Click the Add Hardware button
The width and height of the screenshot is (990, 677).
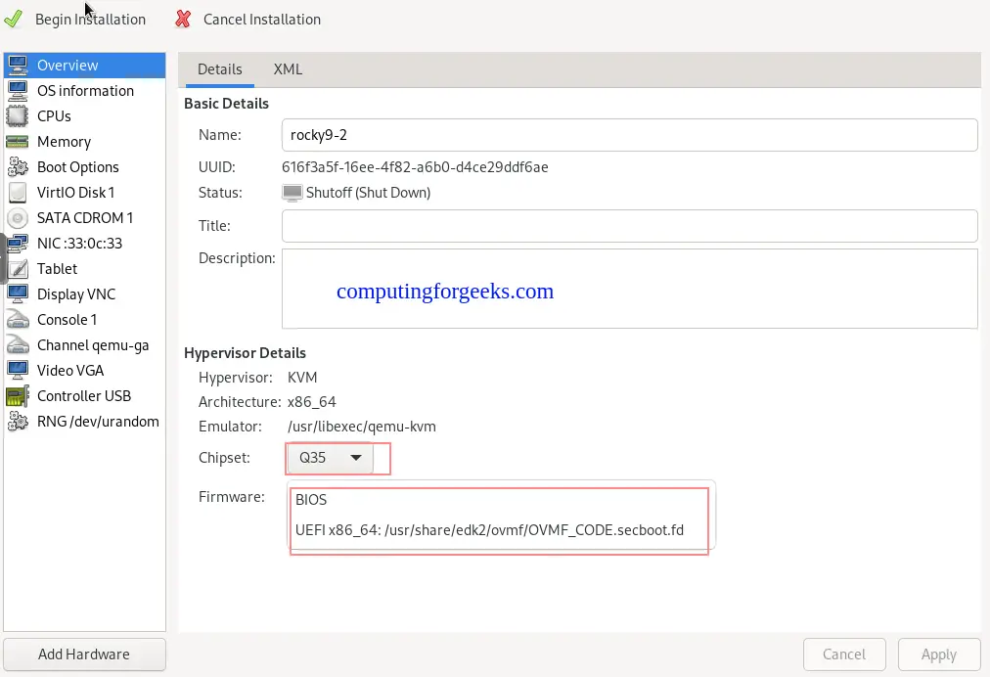84,654
